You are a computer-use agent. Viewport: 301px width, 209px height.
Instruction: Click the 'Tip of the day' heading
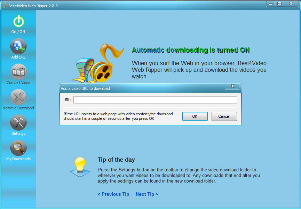116,160
